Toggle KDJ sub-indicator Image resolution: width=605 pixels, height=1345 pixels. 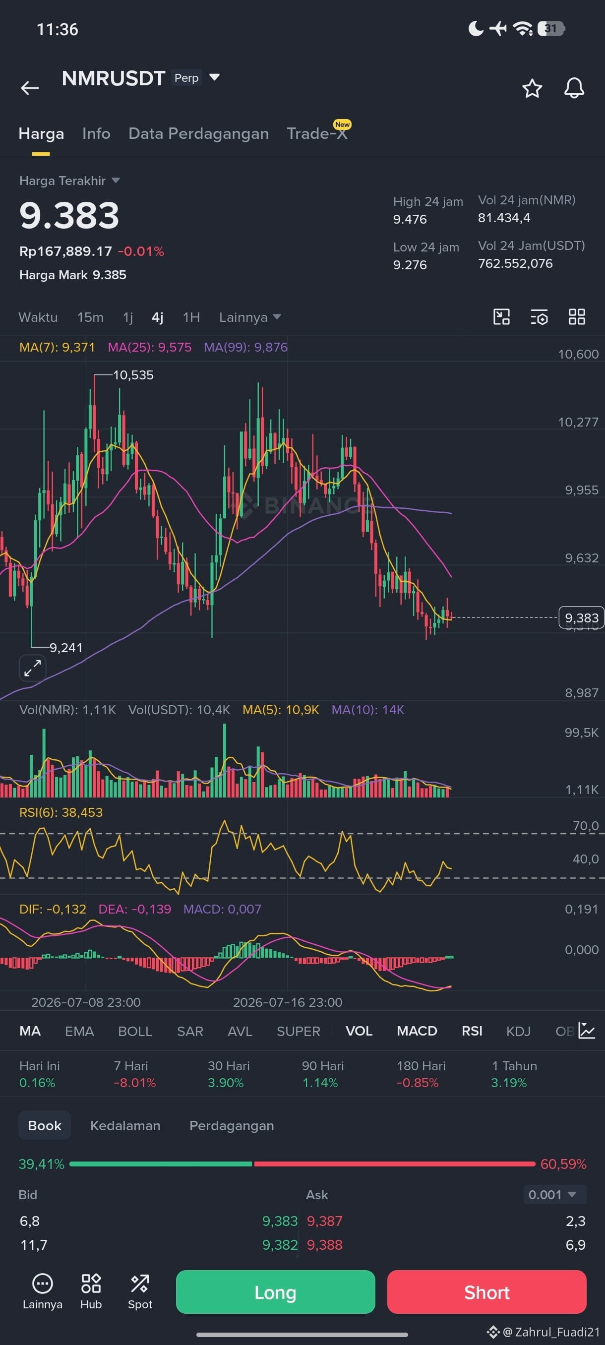pos(518,1031)
